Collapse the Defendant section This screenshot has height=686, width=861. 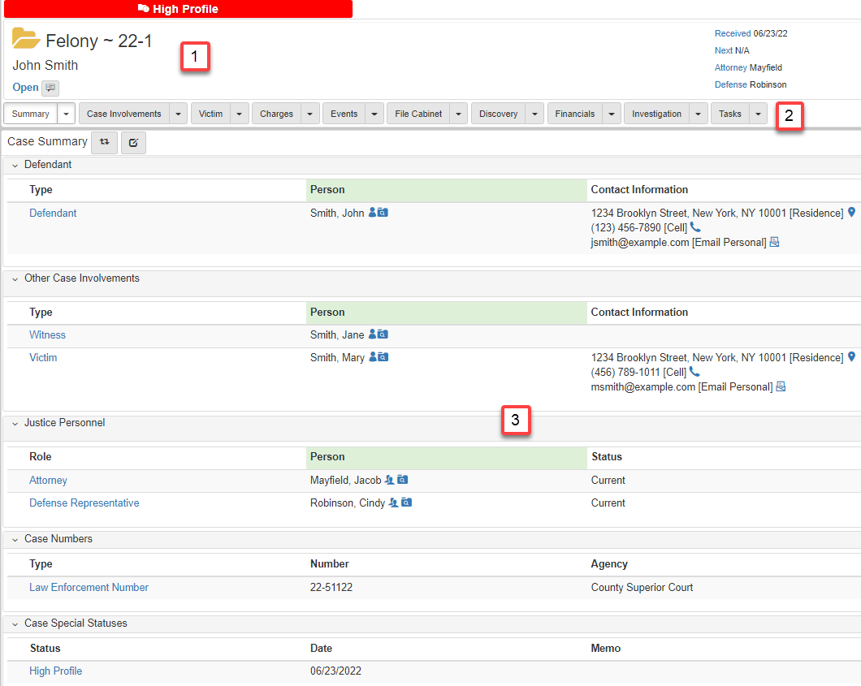point(15,165)
